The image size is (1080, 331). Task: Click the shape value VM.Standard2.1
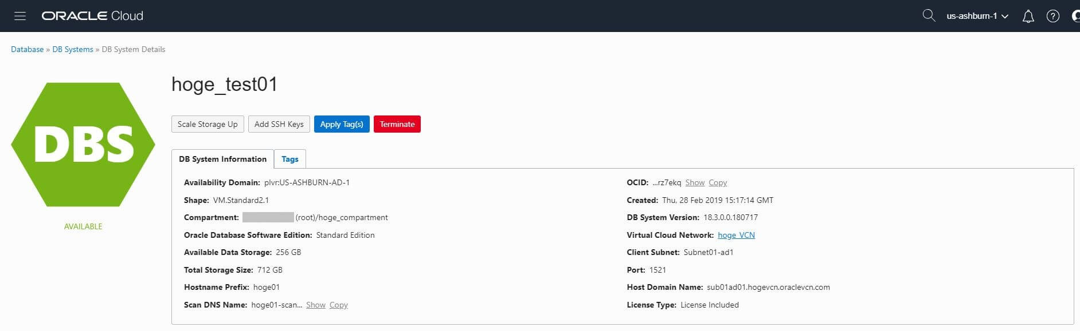click(241, 200)
